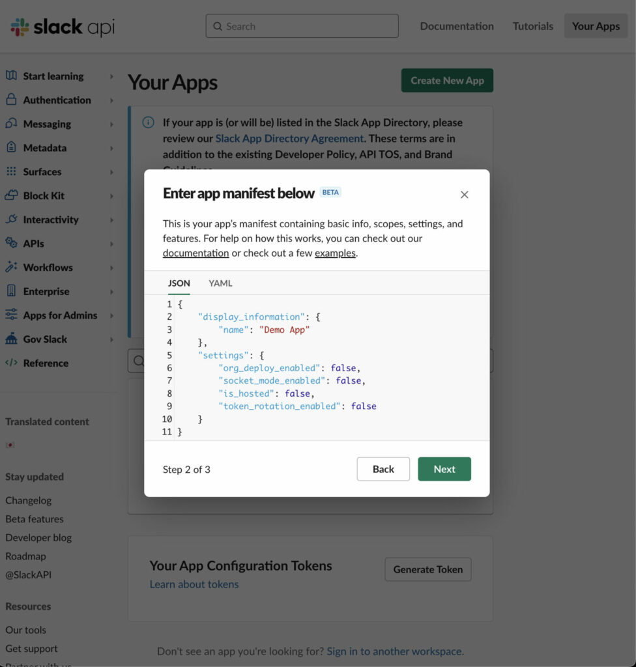Image resolution: width=636 pixels, height=667 pixels.
Task: Click the Start learning book icon
Action: click(x=12, y=76)
